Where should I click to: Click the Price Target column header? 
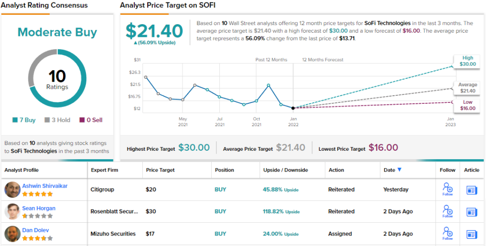coord(160,170)
